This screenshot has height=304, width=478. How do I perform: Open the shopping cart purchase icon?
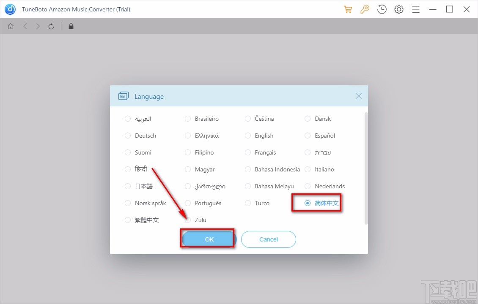pyautogui.click(x=348, y=9)
